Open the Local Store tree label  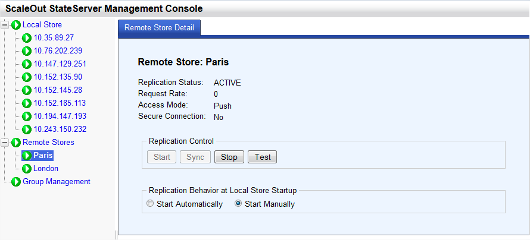[42, 25]
